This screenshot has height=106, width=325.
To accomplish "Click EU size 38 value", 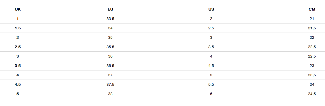I will tap(110, 94).
